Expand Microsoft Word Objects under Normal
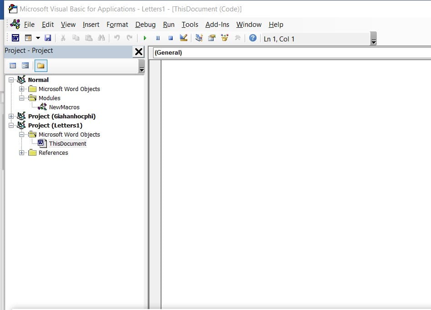The width and height of the screenshot is (431, 310). pos(21,89)
